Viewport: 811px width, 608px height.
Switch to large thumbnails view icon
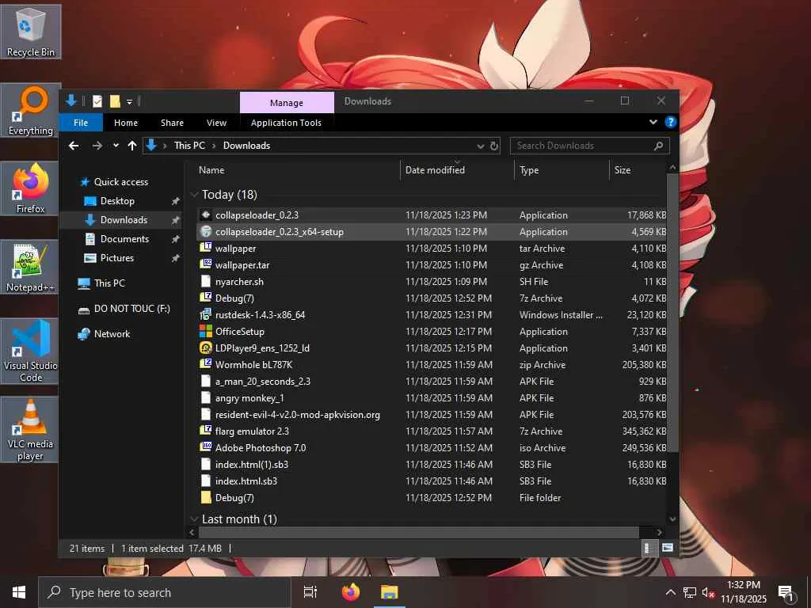coord(667,548)
